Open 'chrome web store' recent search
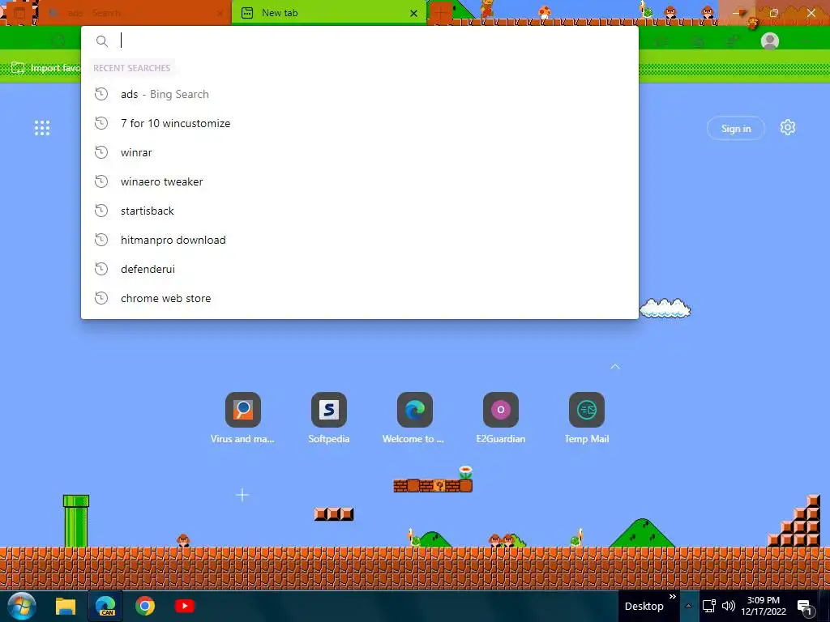 [x=359, y=298]
